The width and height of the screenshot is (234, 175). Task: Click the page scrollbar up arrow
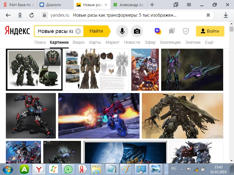coord(231,24)
